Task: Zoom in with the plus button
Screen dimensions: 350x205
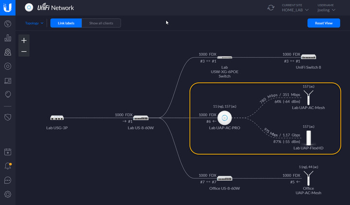Action: (24, 40)
